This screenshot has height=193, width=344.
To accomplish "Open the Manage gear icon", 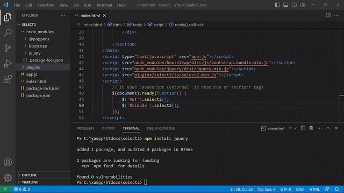I will (8, 177).
